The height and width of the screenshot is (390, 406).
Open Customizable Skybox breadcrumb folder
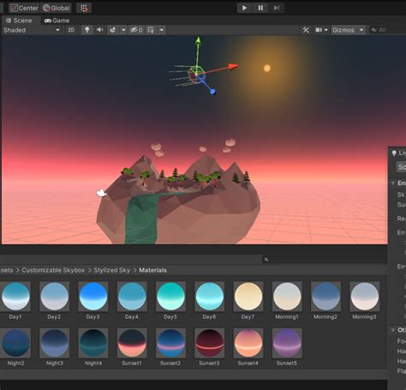pos(53,270)
